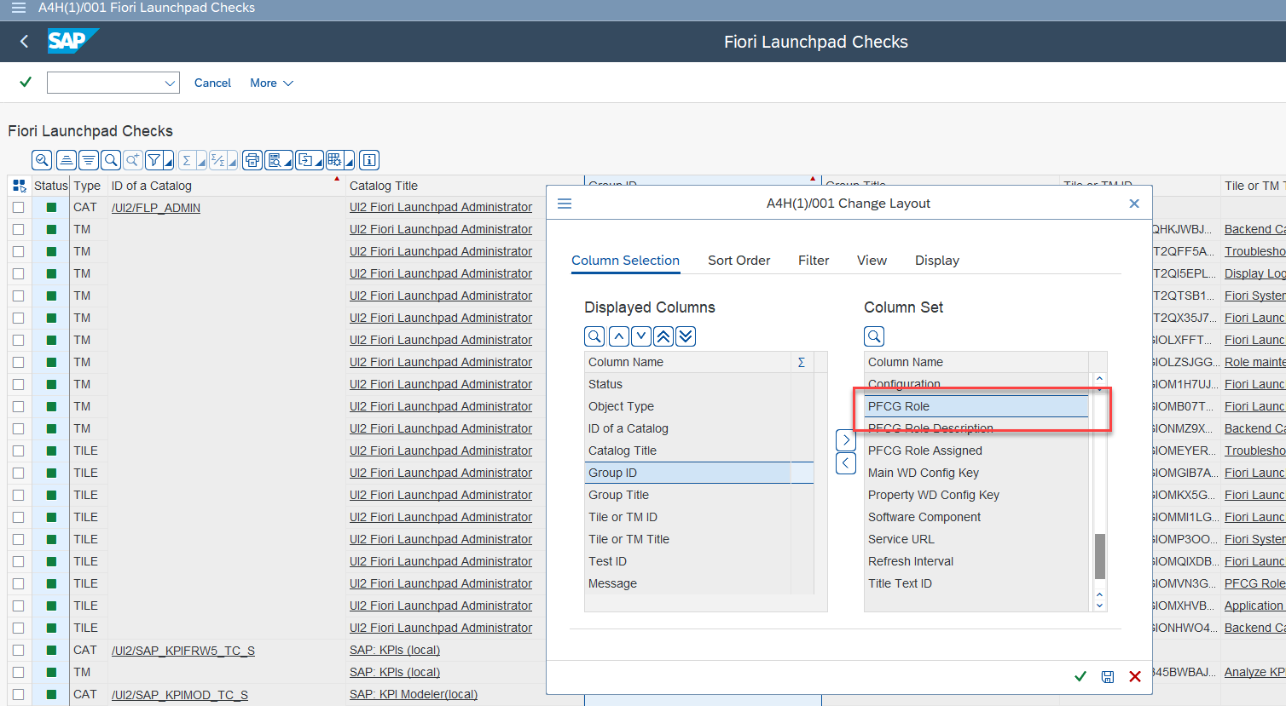This screenshot has height=706, width=1286.
Task: Open Total dropdown arrow
Action: click(201, 160)
